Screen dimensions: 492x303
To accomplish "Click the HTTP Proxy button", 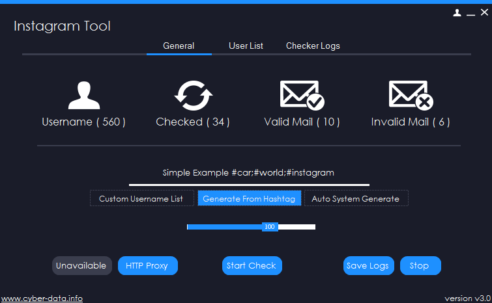I will click(x=147, y=265).
